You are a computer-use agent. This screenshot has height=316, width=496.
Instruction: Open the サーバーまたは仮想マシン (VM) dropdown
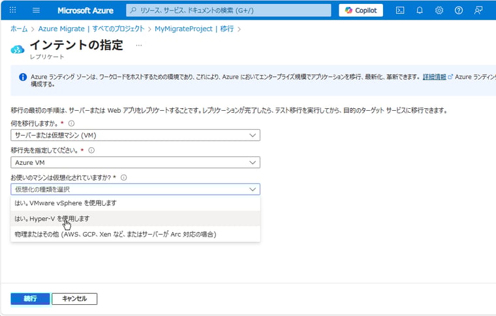tap(135, 135)
